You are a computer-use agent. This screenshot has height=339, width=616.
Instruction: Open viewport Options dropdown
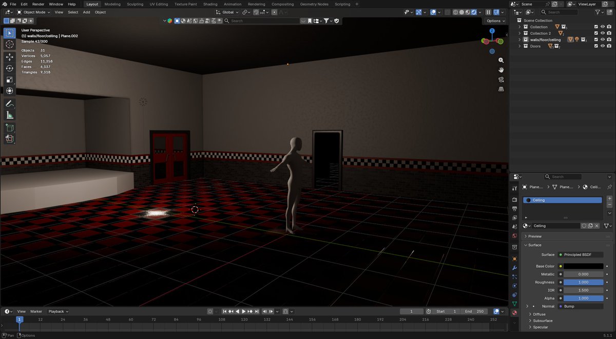pyautogui.click(x=495, y=21)
